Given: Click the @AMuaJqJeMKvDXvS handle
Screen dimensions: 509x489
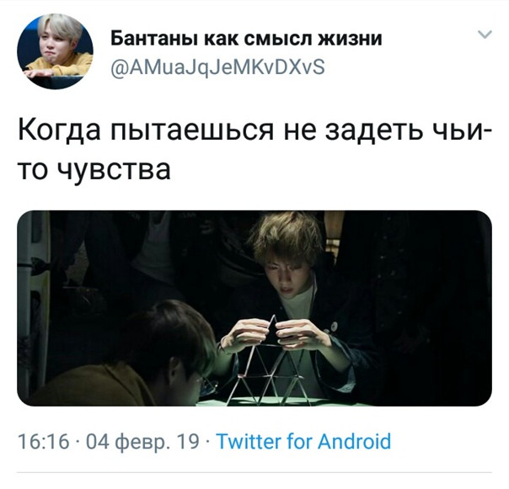Looking at the screenshot, I should click(217, 68).
